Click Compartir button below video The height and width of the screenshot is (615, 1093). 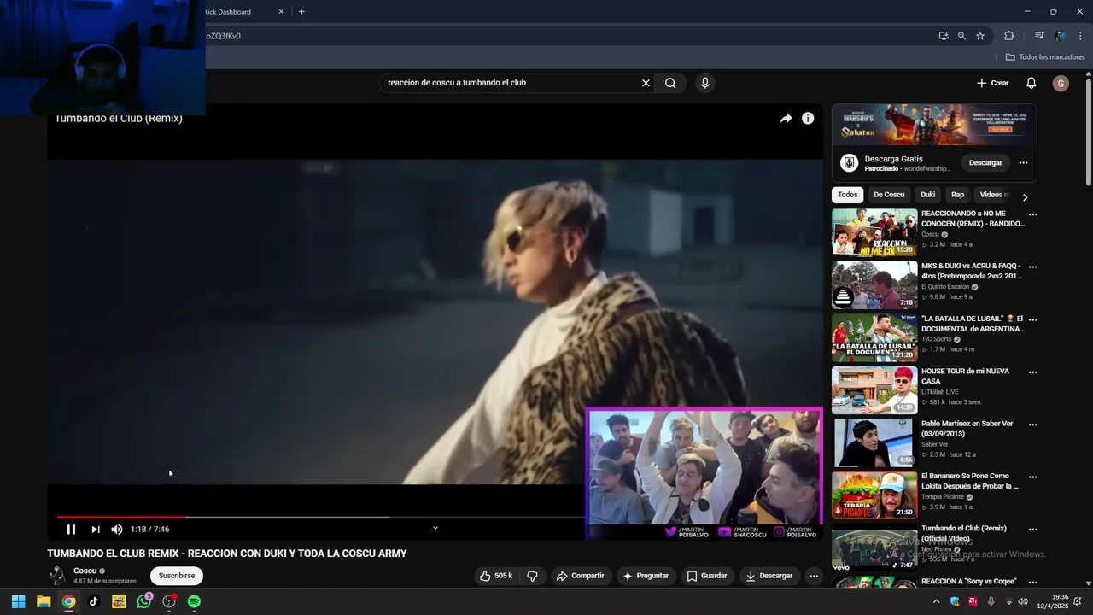pyautogui.click(x=580, y=576)
